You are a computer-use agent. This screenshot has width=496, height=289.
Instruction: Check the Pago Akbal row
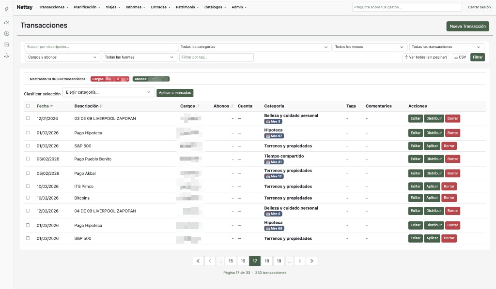pyautogui.click(x=28, y=173)
